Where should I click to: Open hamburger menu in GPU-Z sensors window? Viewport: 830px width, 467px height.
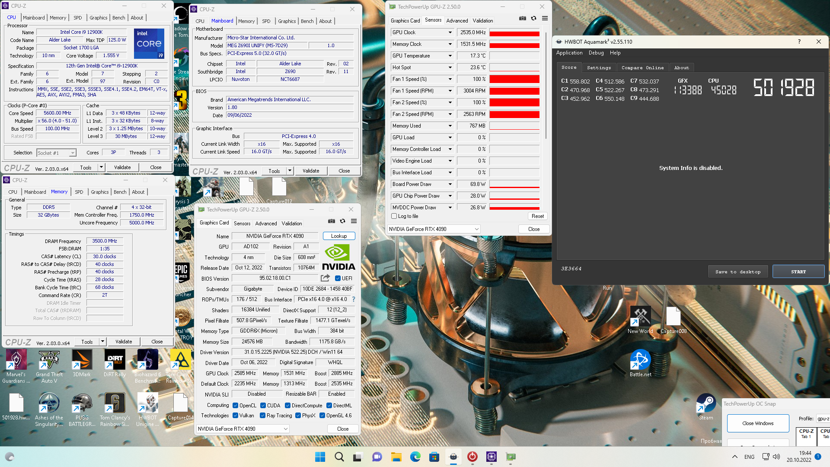pyautogui.click(x=545, y=18)
